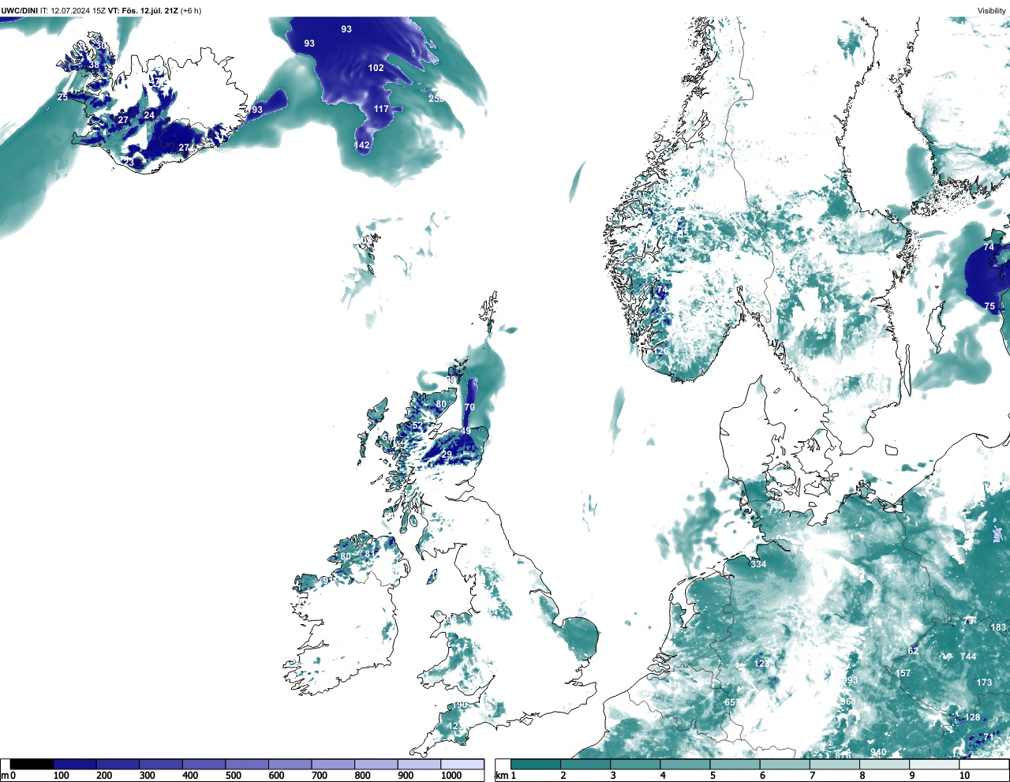Viewport: 1010px width, 782px height.
Task: Click the '24' value over Iceland
Action: 149,115
